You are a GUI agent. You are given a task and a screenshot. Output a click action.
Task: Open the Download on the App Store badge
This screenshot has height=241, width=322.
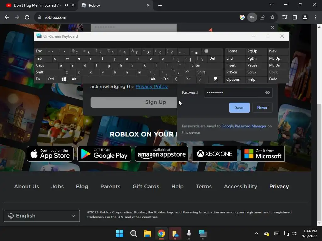click(50, 154)
